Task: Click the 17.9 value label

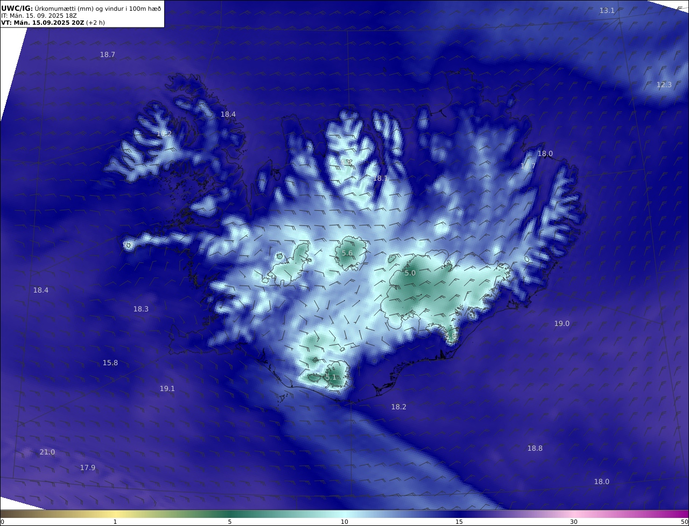Action: (x=88, y=468)
